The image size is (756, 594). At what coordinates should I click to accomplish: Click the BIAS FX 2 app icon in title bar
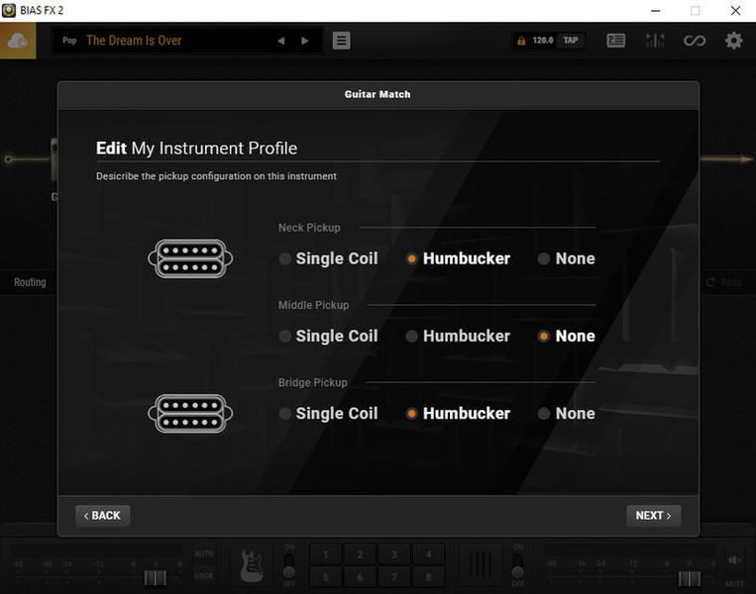click(9, 10)
